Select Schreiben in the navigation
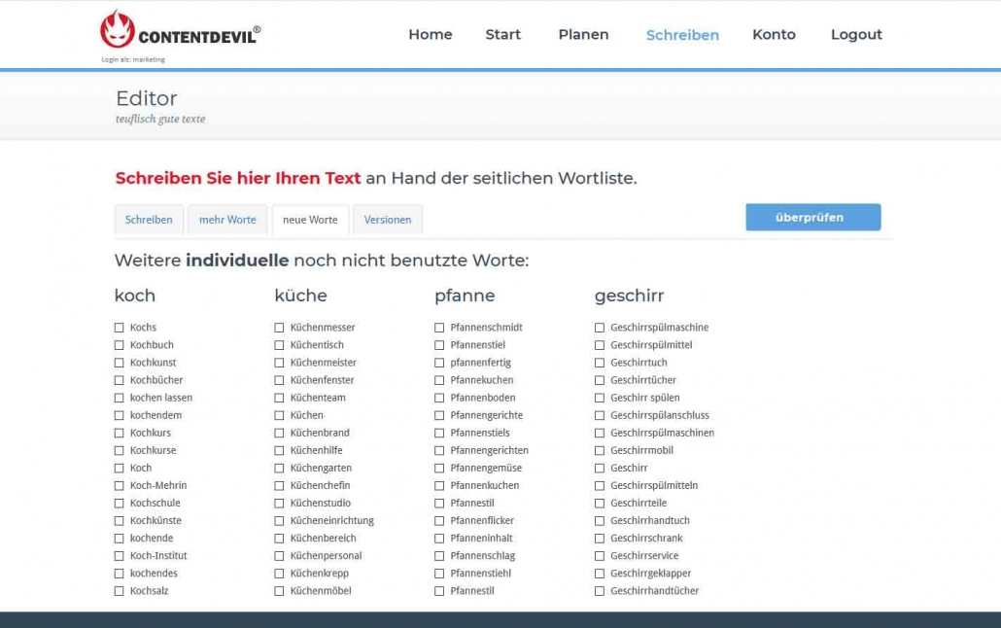This screenshot has height=628, width=1001. pyautogui.click(x=682, y=35)
